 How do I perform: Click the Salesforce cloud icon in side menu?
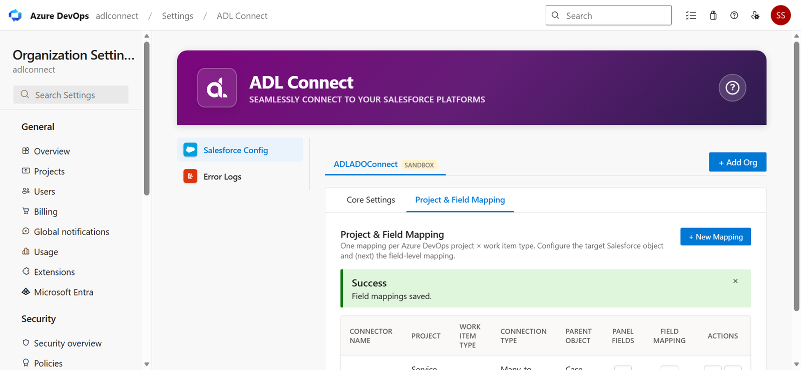click(x=190, y=150)
